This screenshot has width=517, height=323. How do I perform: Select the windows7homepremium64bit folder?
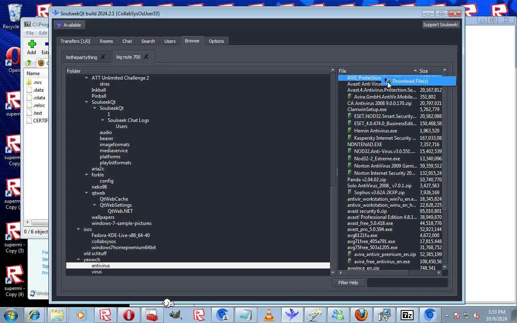coord(124,247)
